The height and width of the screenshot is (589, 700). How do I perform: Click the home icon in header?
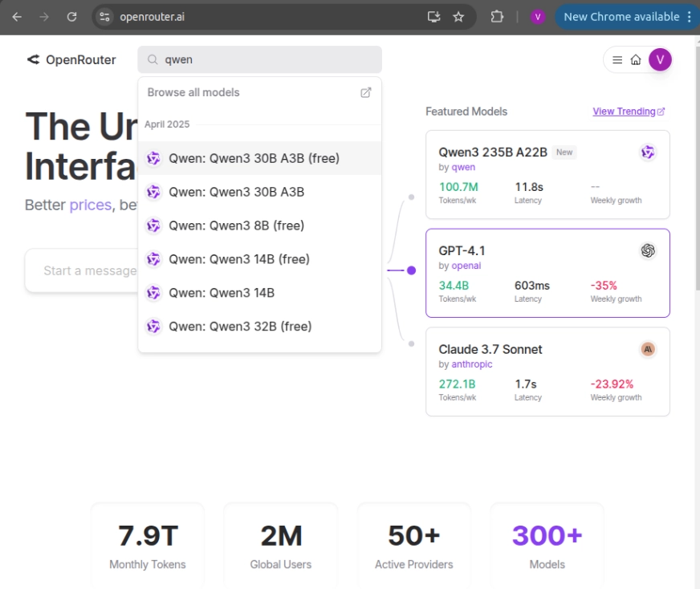point(636,60)
